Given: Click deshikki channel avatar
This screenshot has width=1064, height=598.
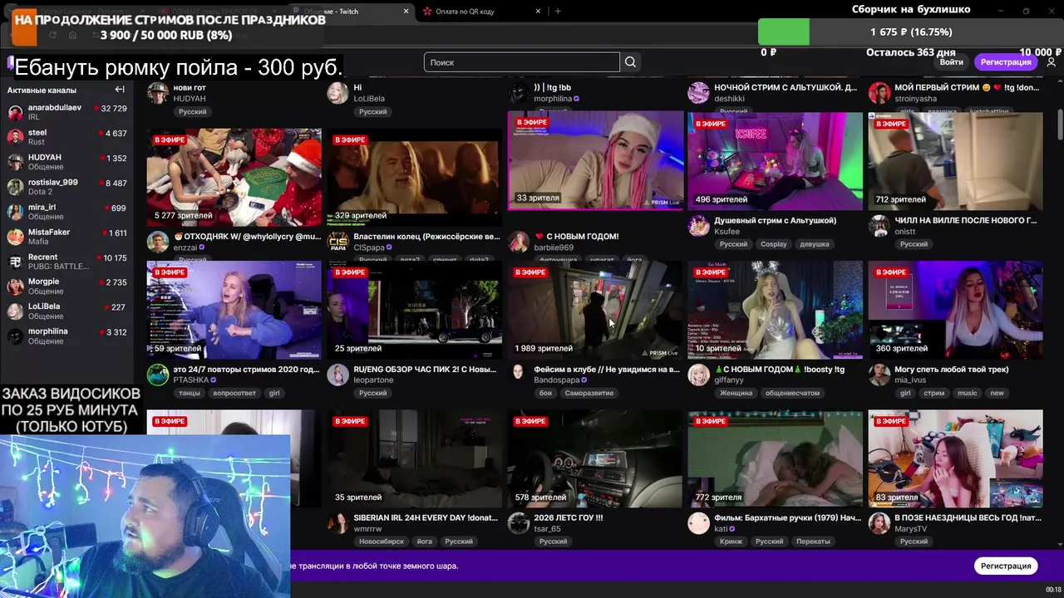Looking at the screenshot, I should (699, 92).
